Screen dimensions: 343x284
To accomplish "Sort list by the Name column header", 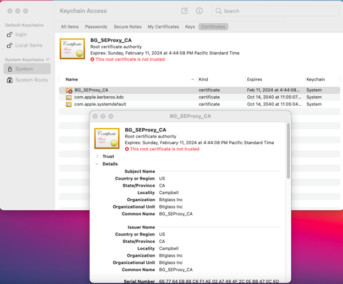I will (x=71, y=80).
